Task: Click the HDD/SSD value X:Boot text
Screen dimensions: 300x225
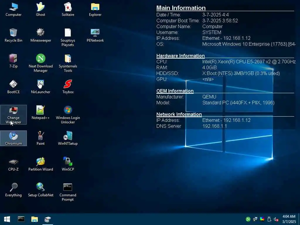Action: [241, 73]
